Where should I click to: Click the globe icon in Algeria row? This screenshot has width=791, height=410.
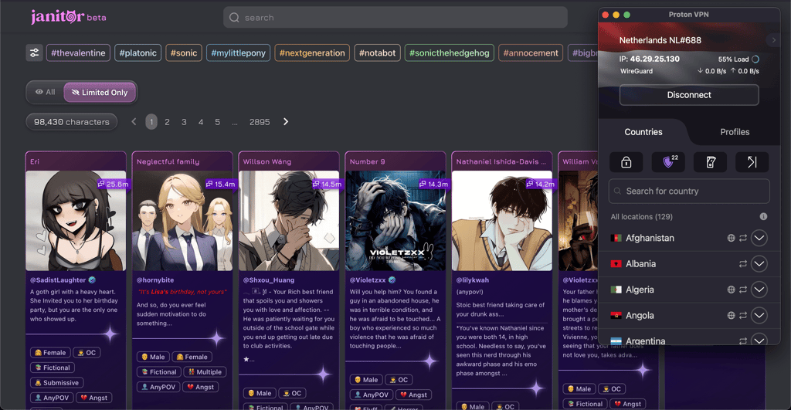(x=731, y=290)
